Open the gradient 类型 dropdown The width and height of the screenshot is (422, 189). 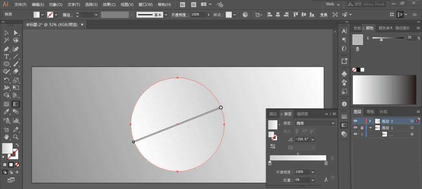(x=315, y=123)
